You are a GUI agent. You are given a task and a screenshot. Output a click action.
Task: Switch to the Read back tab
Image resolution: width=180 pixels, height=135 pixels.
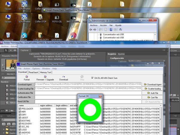tap(33, 72)
